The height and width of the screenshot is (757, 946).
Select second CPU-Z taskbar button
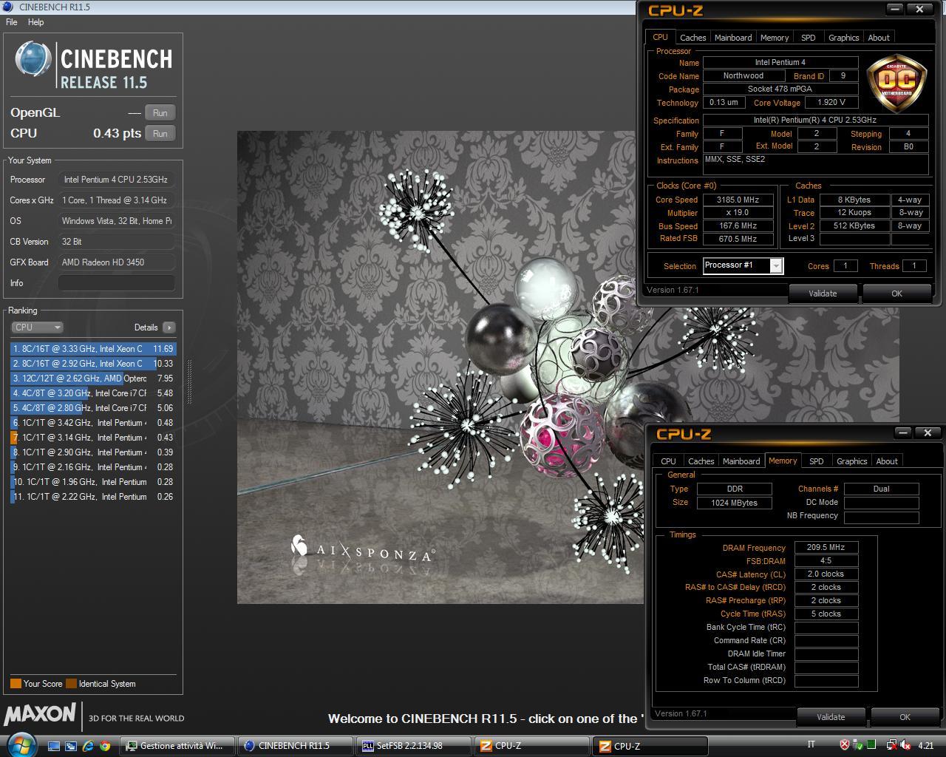coord(650,746)
